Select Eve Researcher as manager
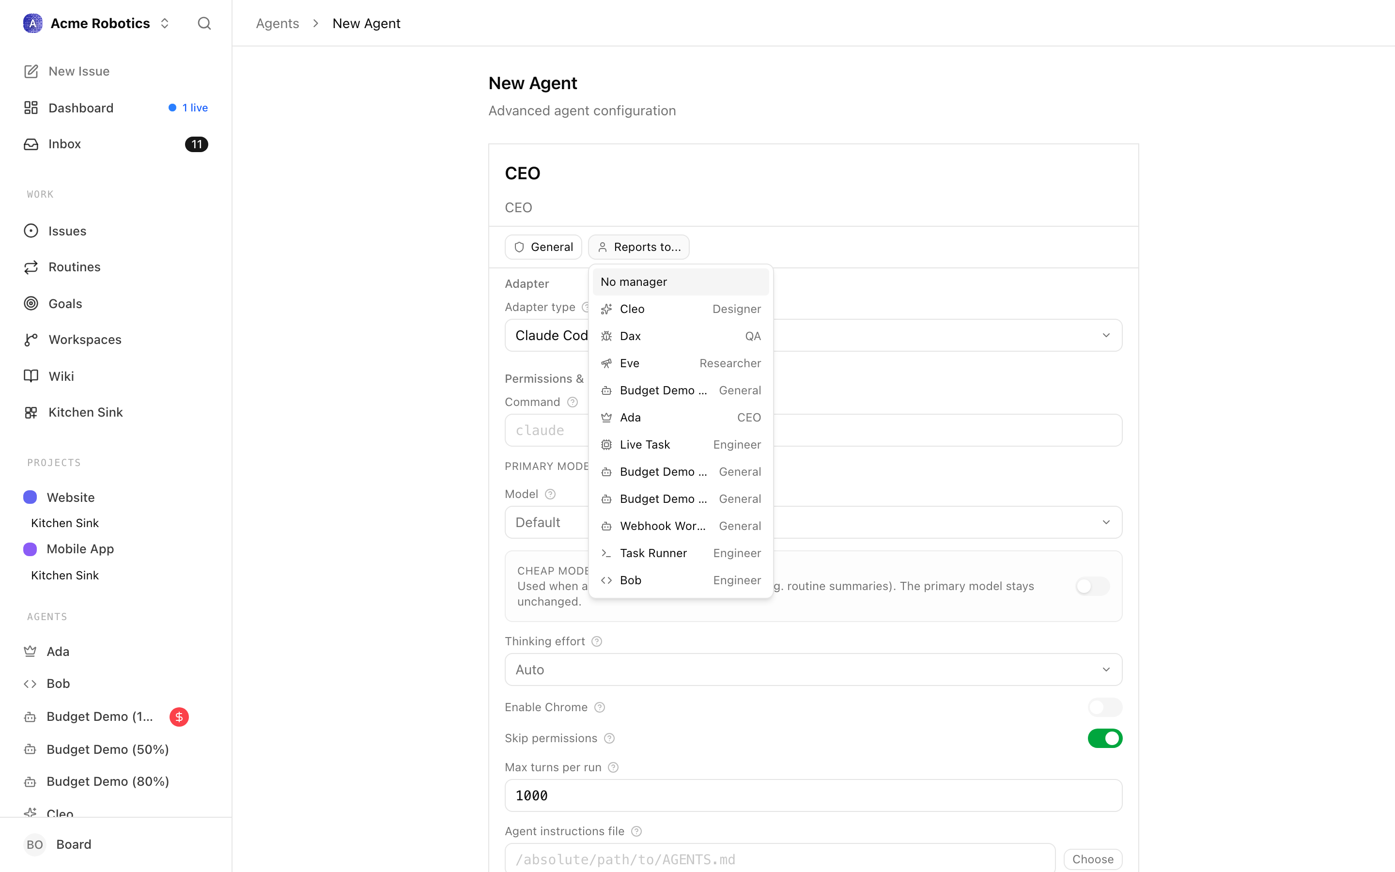This screenshot has width=1395, height=872. click(x=681, y=363)
